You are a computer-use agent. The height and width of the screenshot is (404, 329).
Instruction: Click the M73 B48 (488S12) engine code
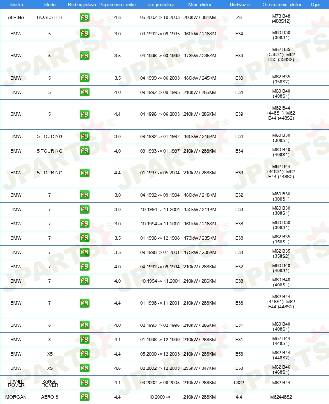click(281, 19)
